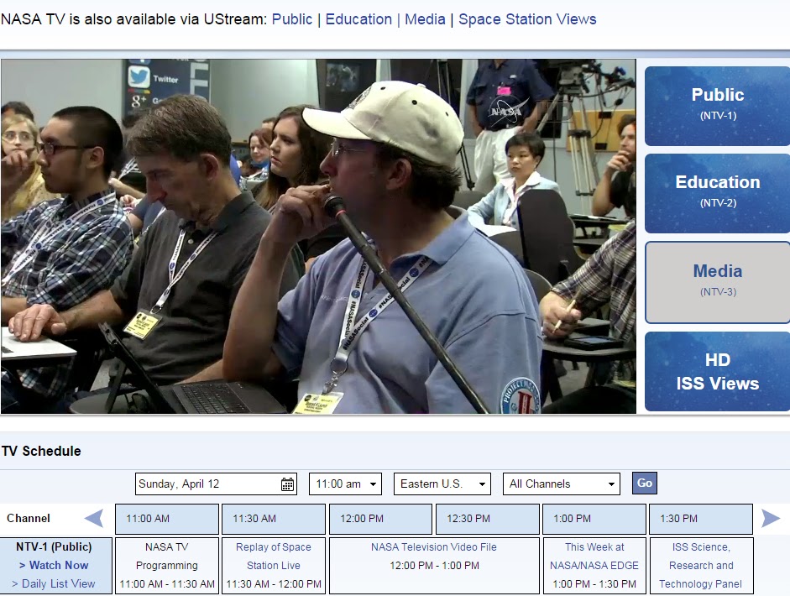
Task: Select the 1:00 PM time header
Action: pos(594,519)
